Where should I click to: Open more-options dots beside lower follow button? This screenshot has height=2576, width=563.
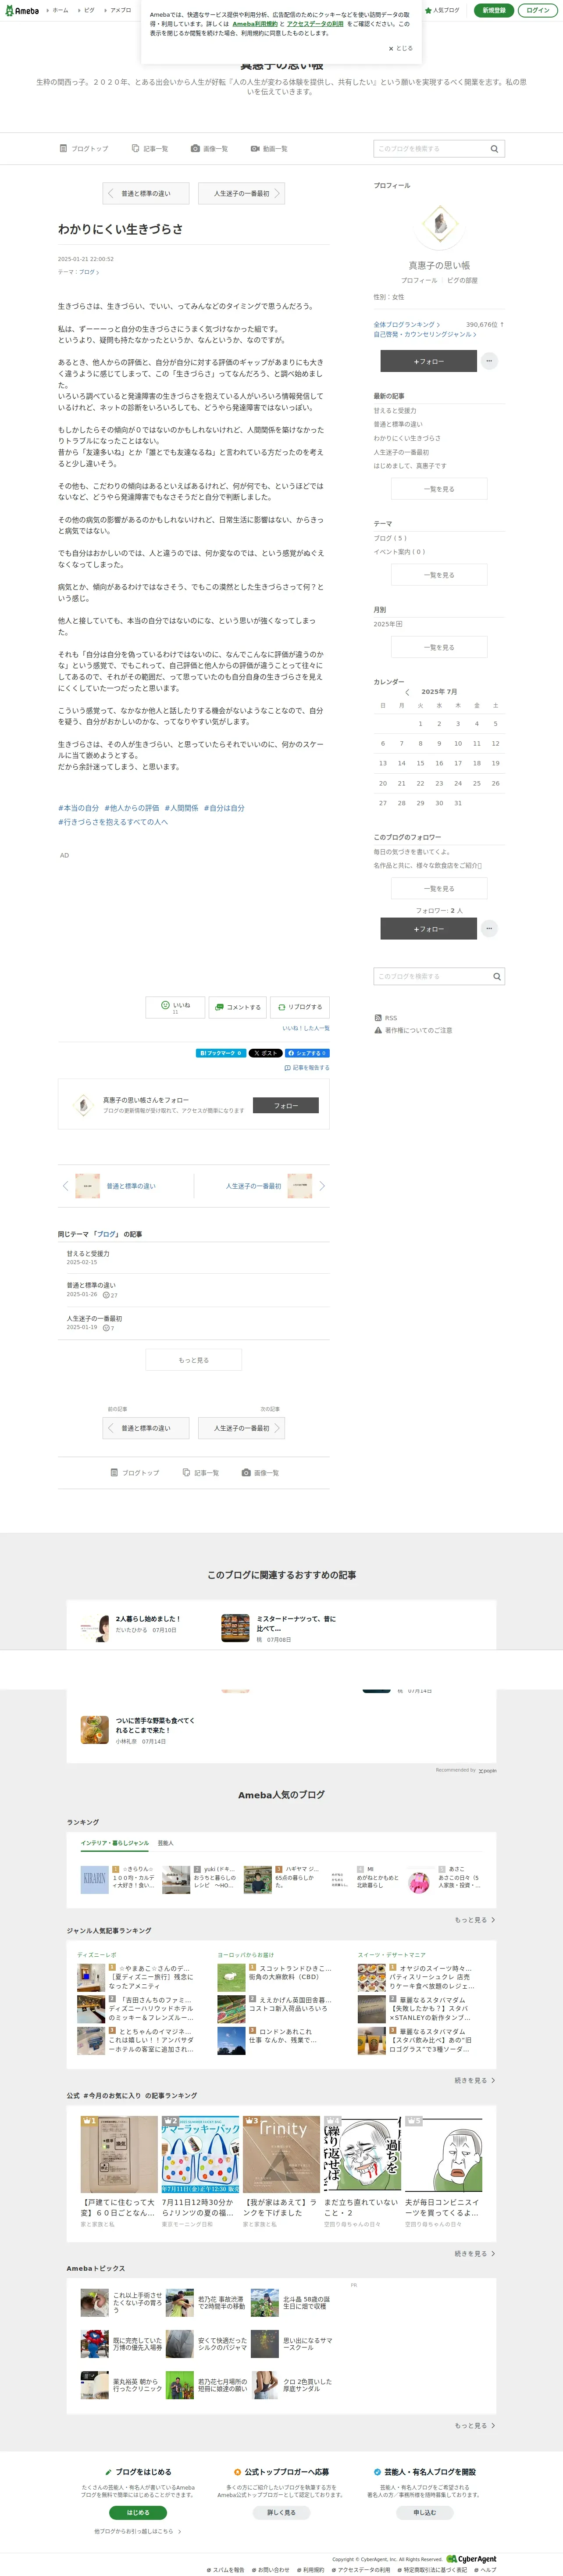pyautogui.click(x=489, y=929)
